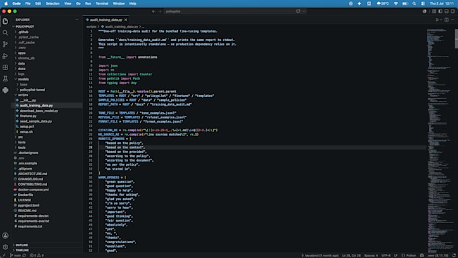
Task: Click the scripts breadcrumb segment
Action: [x=92, y=26]
